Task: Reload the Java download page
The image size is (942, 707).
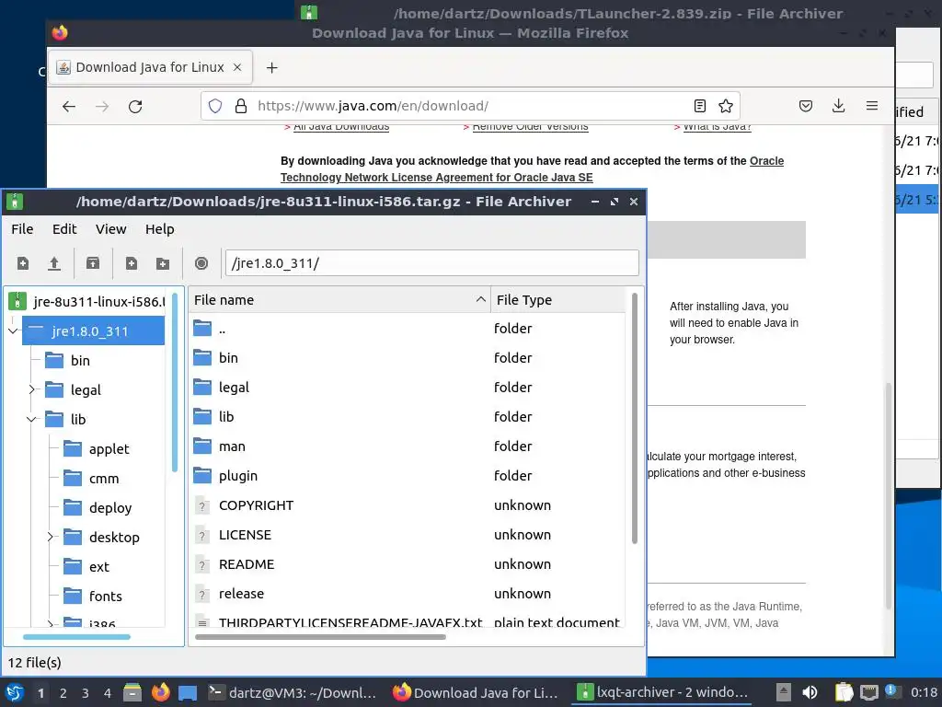Action: point(135,107)
